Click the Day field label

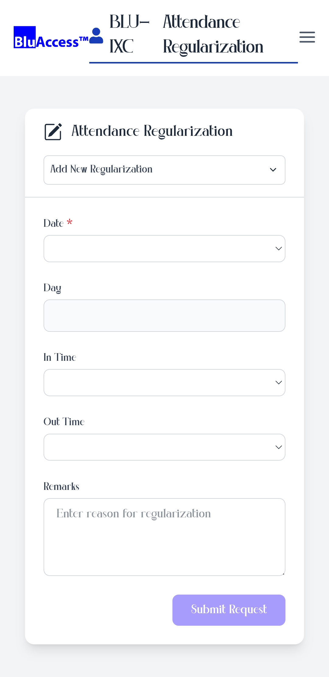tap(52, 288)
